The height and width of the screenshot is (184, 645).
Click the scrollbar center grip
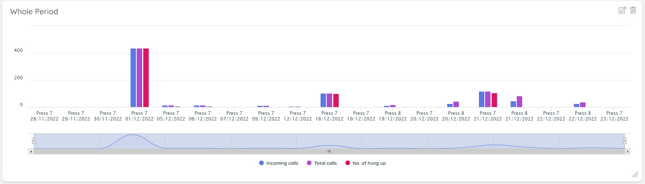pos(329,152)
